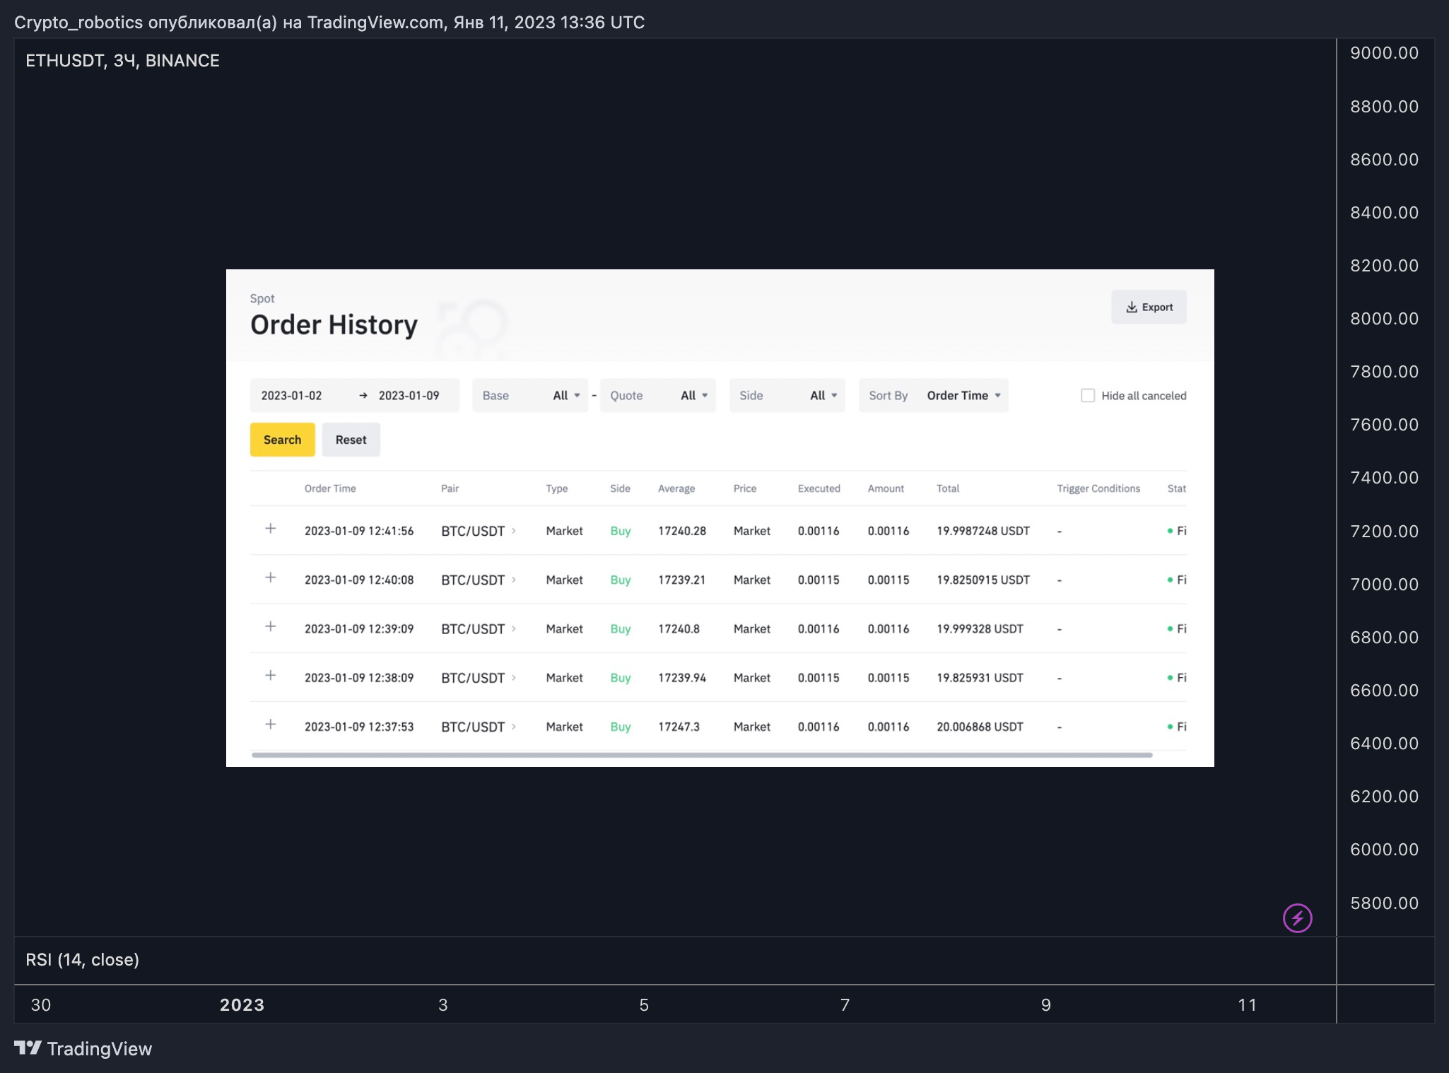Click the Buy side in the 12:40:08 row
The width and height of the screenshot is (1449, 1073).
tap(620, 580)
